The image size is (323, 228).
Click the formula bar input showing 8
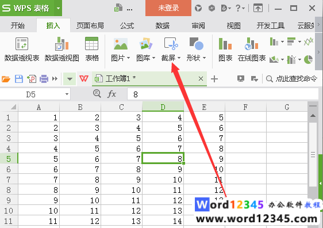click(222, 94)
